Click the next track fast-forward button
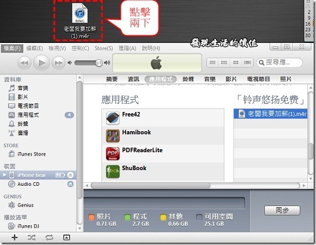Image resolution: width=316 pixels, height=245 pixels. (x=59, y=63)
